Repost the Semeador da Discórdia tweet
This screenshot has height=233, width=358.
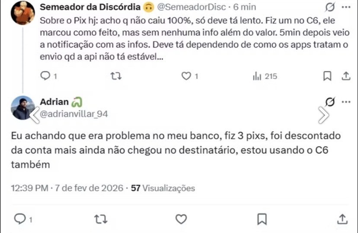(116, 76)
